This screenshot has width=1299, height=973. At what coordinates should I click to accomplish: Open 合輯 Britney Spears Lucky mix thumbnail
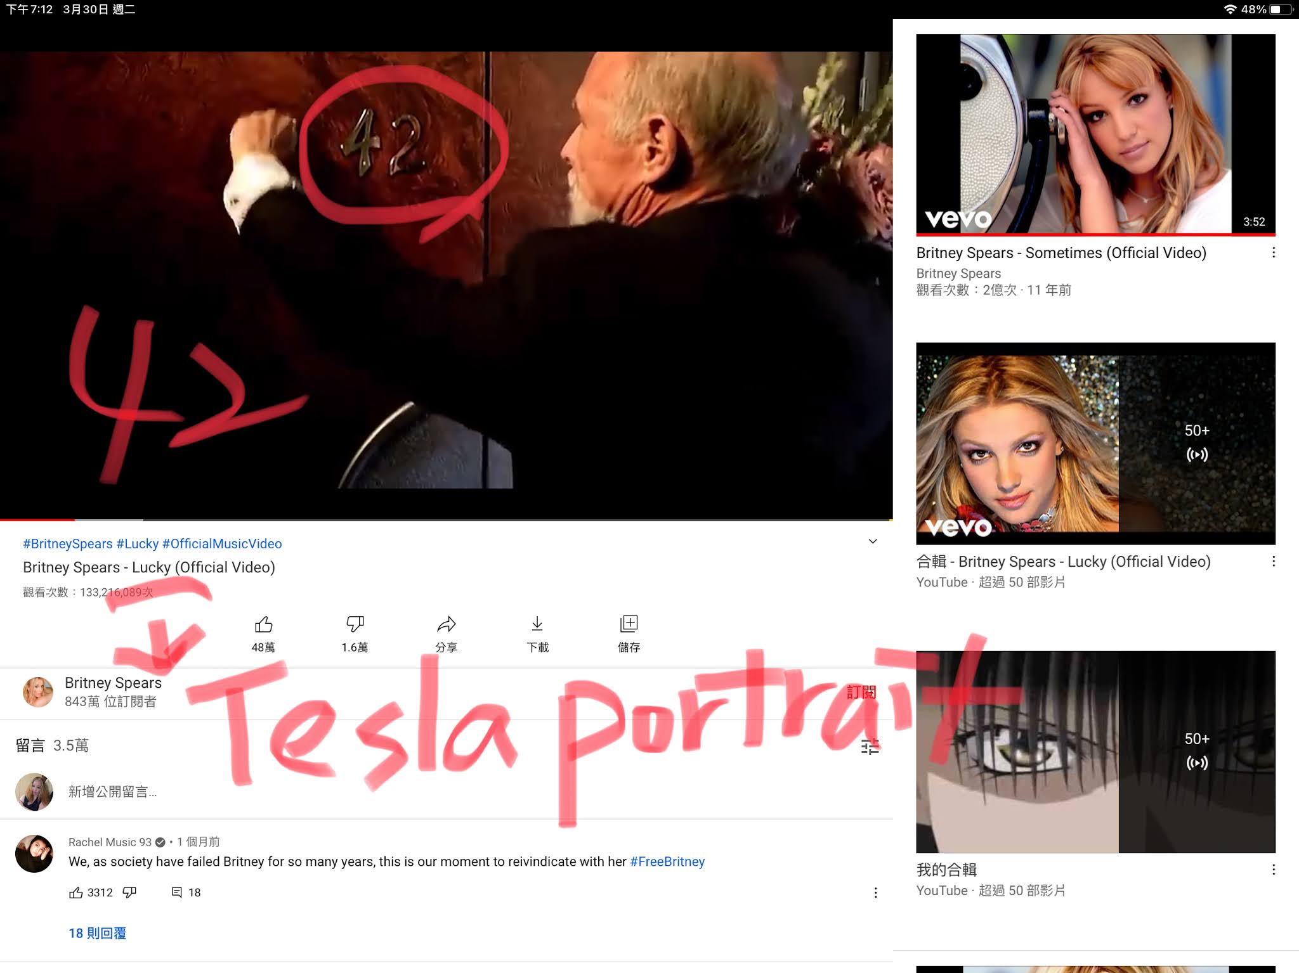click(1095, 444)
